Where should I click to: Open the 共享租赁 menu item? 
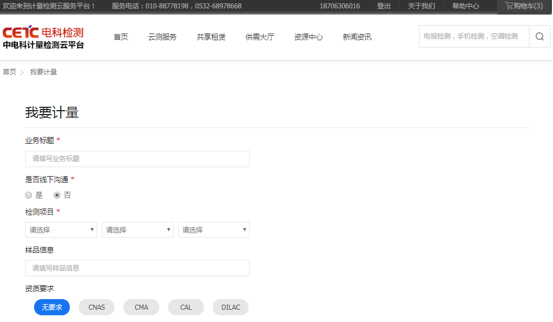point(211,37)
